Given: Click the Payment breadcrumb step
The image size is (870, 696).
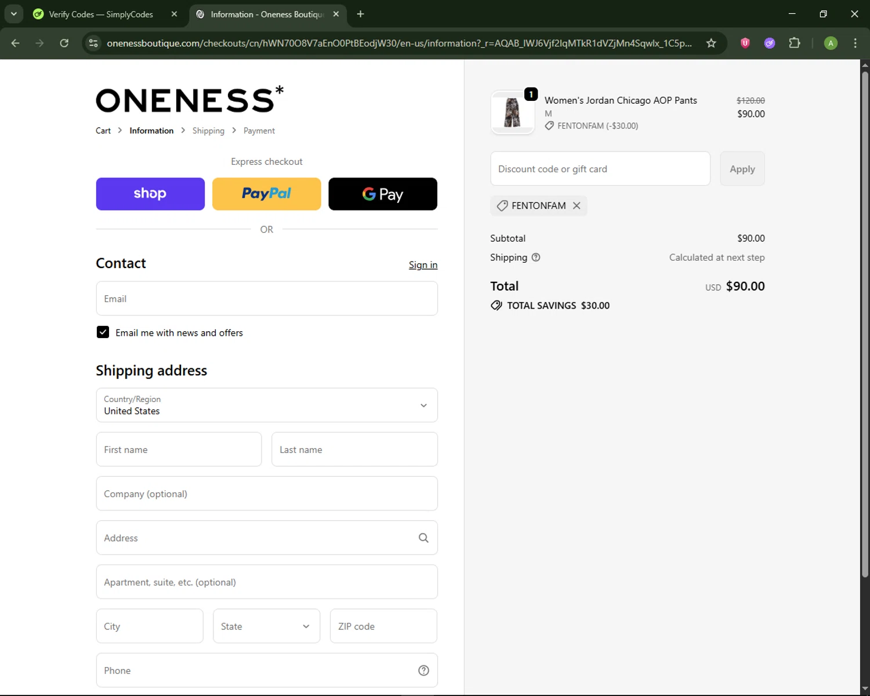Looking at the screenshot, I should 259,130.
